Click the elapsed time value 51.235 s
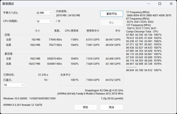Screen dimensions: 177x114 pos(43,75)
